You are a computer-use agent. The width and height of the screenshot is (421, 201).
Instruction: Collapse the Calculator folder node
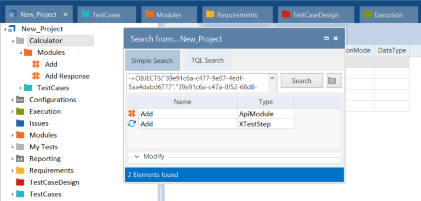(13, 41)
